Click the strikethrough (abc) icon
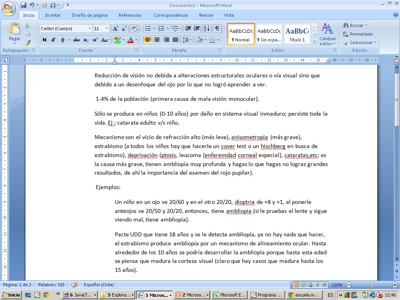Screen dimensions: 400x300 coord(77,40)
